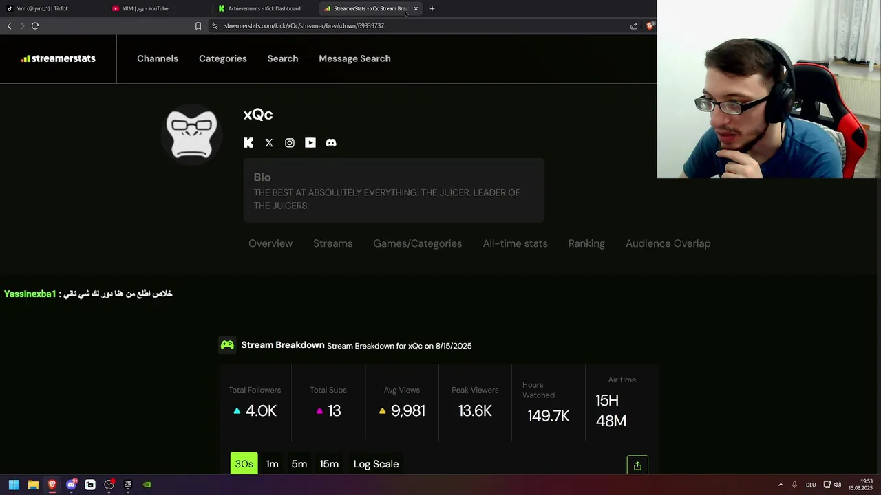This screenshot has width=881, height=495.
Task: Open the volume speaker tray icon
Action: tap(838, 485)
